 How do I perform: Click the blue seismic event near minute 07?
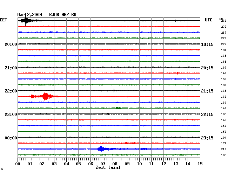tap(101, 149)
